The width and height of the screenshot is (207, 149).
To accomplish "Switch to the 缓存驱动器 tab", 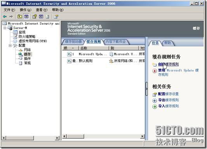I will pos(73,42).
